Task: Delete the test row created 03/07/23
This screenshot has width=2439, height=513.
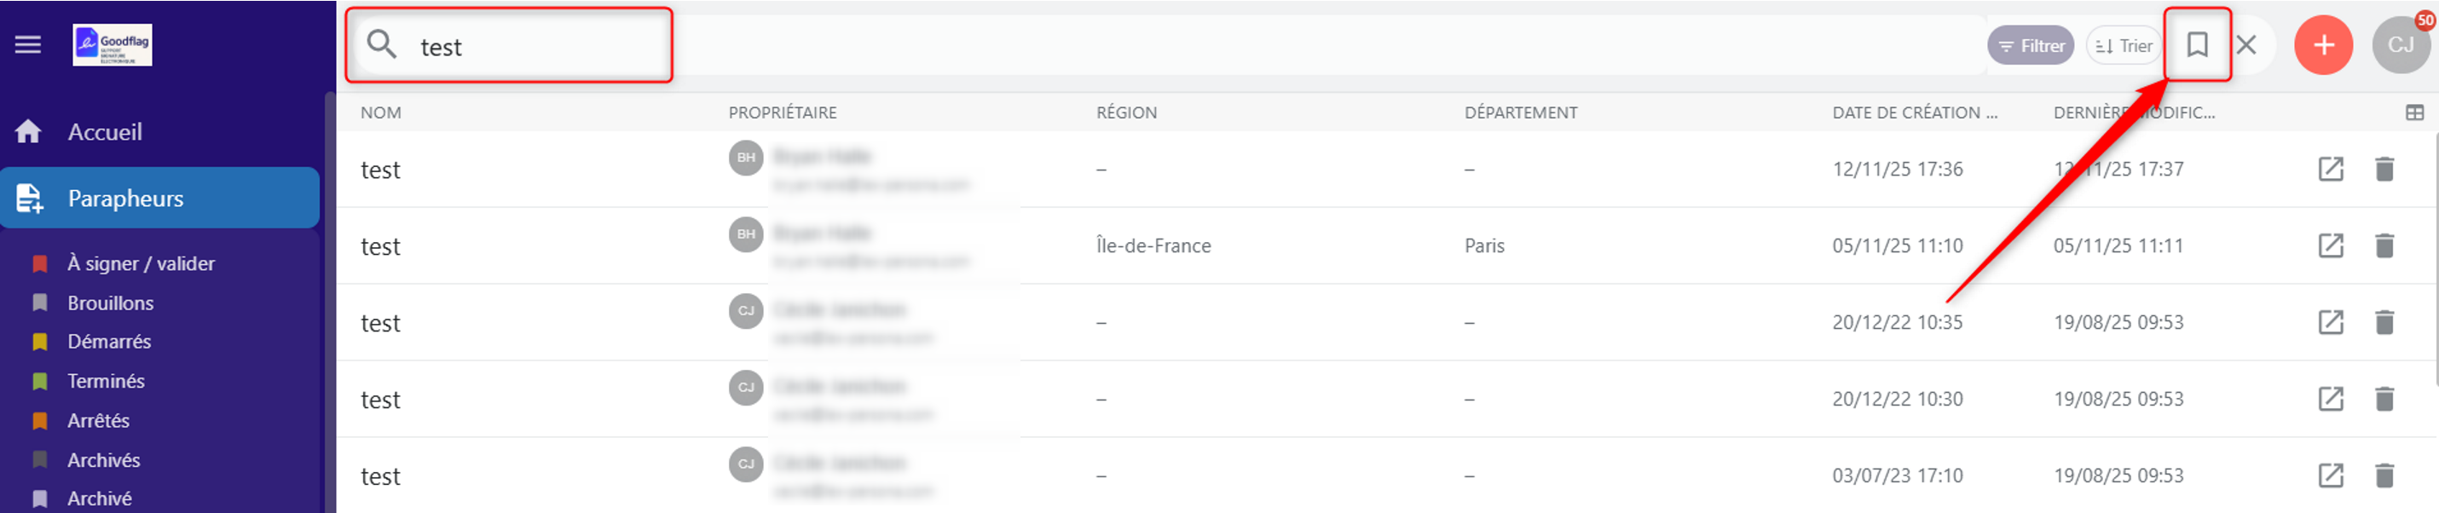Action: 2384,476
